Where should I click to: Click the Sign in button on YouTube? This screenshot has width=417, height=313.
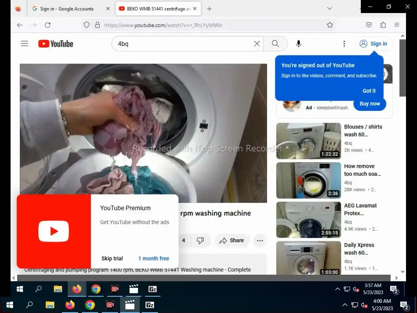tap(374, 44)
